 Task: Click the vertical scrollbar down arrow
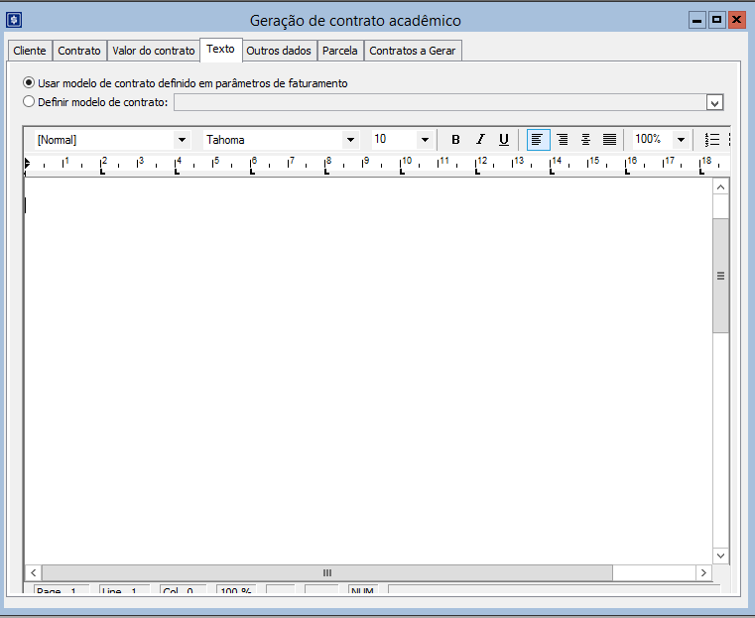720,556
